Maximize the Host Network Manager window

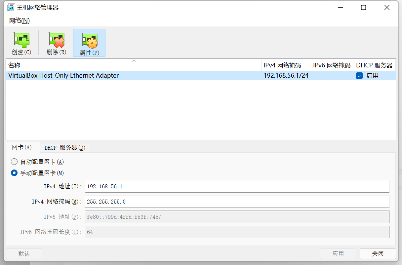[363, 8]
